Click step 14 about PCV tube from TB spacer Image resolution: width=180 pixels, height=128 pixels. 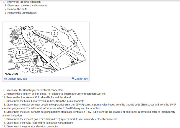tap(89, 114)
